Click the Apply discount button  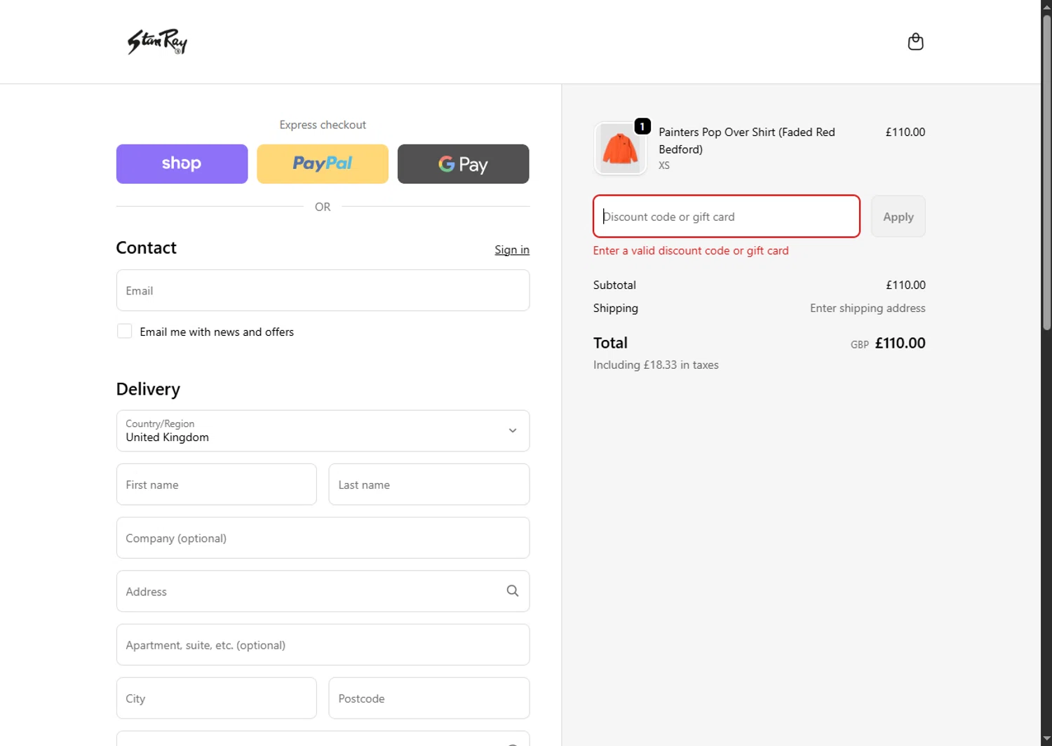(x=898, y=217)
